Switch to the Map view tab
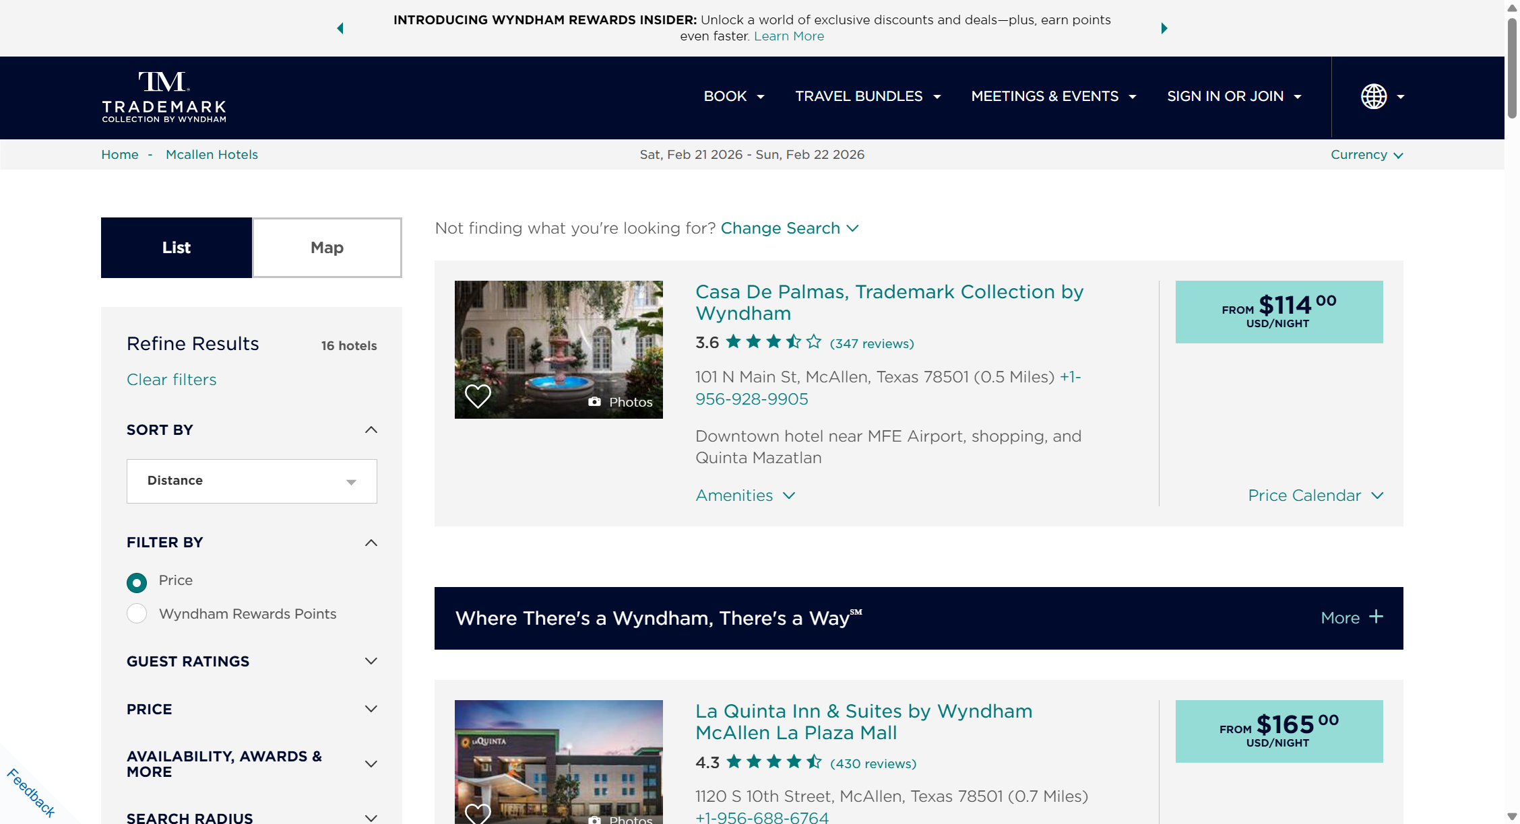 (x=327, y=248)
